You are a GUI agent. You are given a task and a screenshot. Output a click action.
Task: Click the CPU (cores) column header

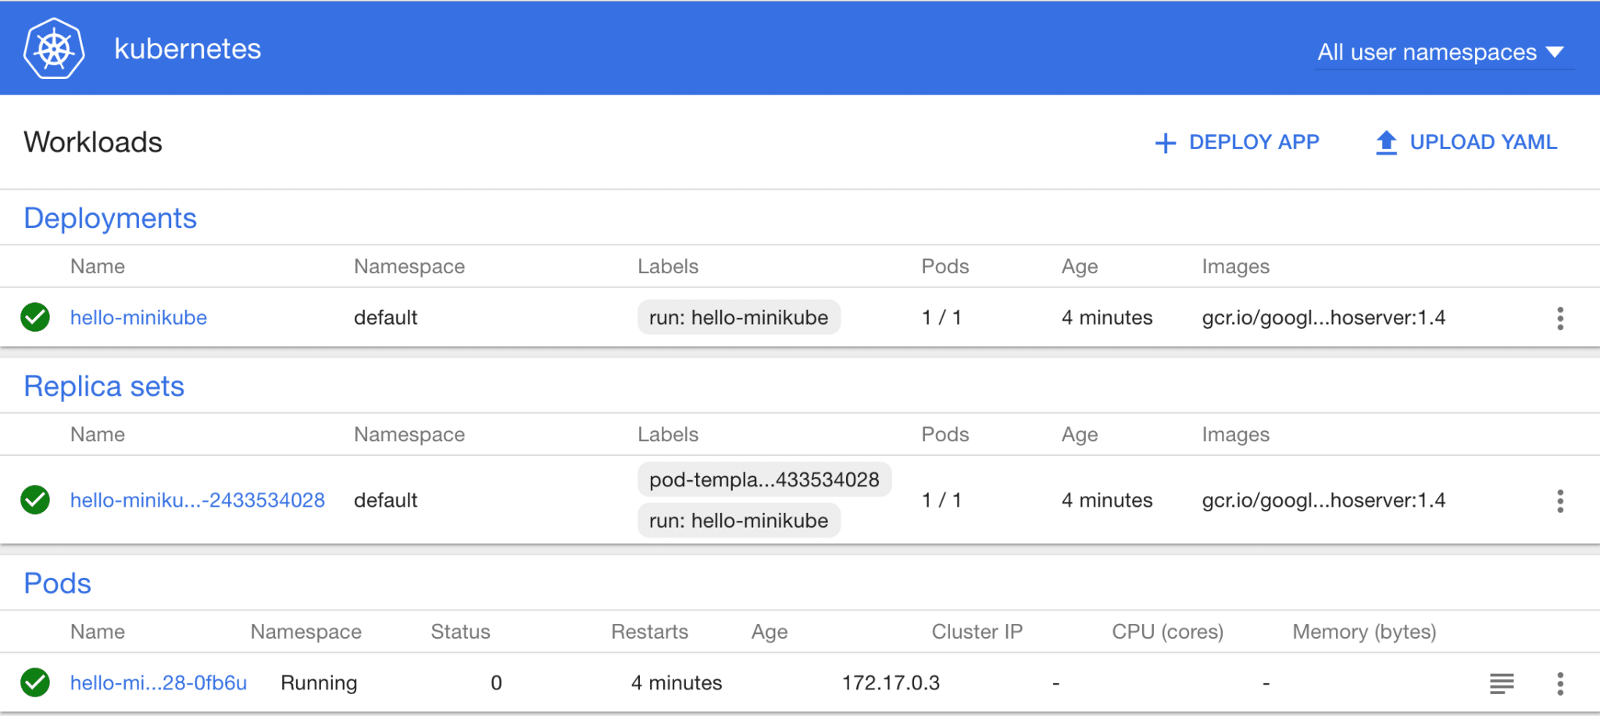[x=1168, y=632]
